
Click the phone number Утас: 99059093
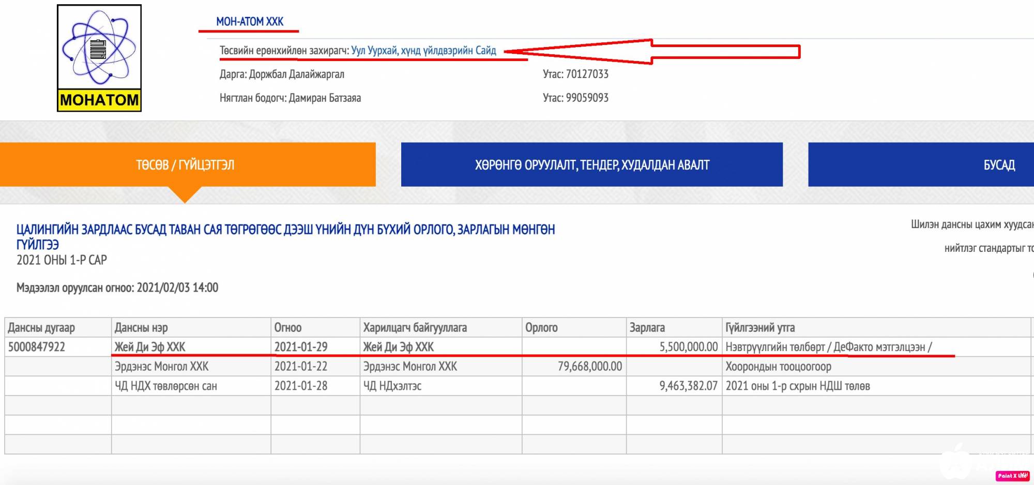pos(575,98)
